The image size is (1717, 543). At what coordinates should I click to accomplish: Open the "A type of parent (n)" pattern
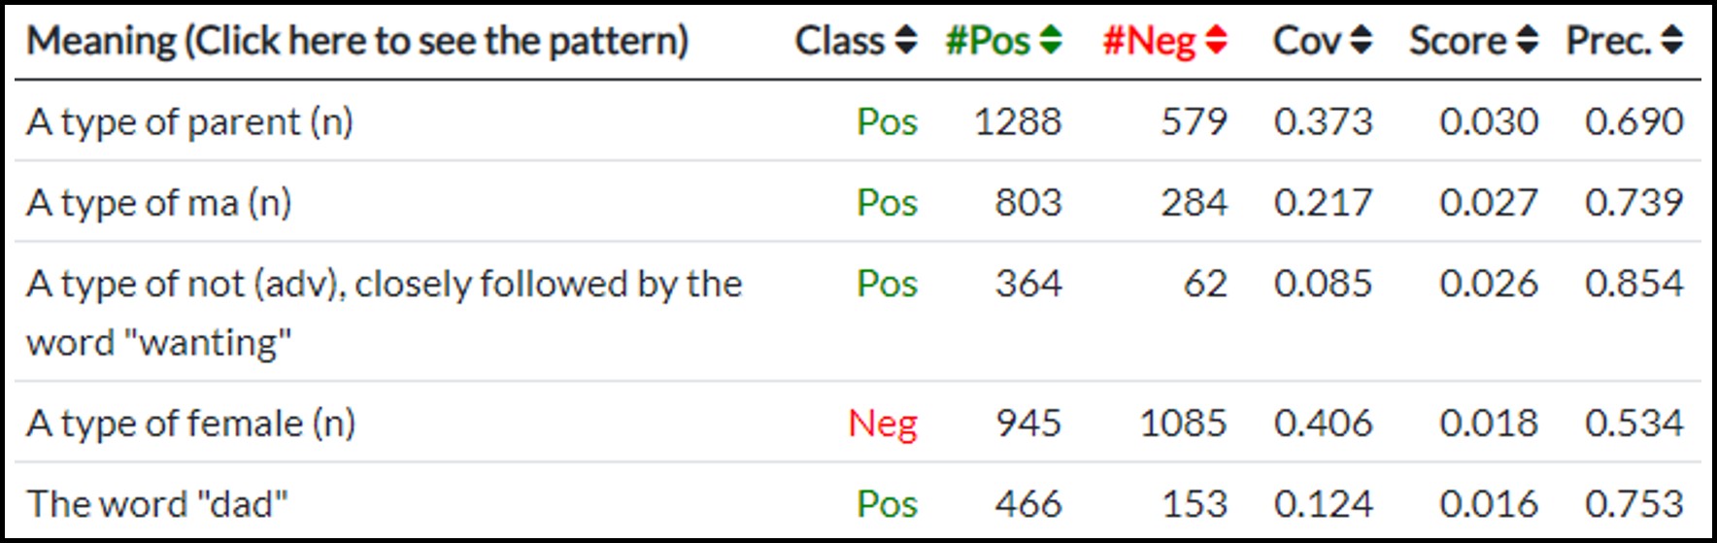pos(190,122)
